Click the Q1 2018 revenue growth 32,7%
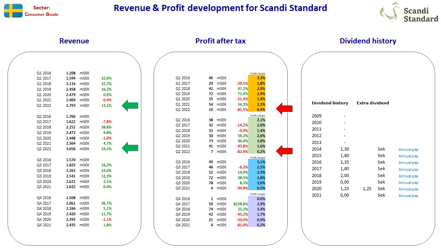The width and height of the screenshot is (441, 248). (106, 84)
